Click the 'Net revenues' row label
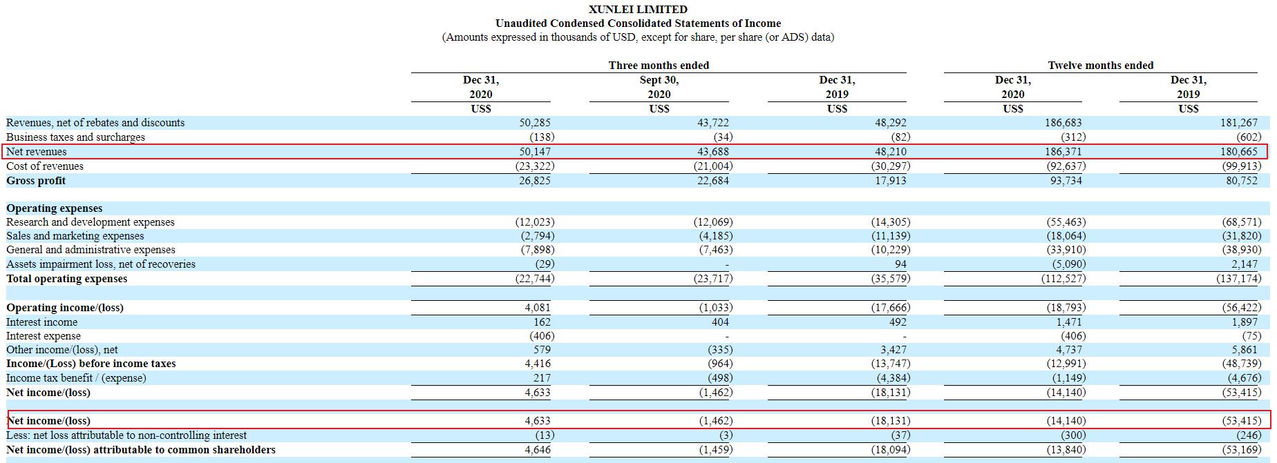The image size is (1277, 463). pyautogui.click(x=37, y=152)
